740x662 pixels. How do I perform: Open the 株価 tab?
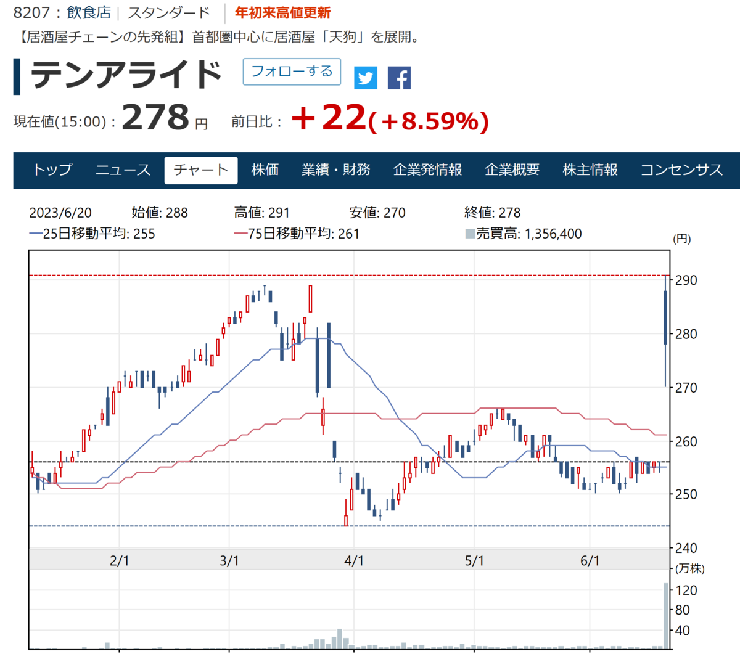pyautogui.click(x=265, y=170)
